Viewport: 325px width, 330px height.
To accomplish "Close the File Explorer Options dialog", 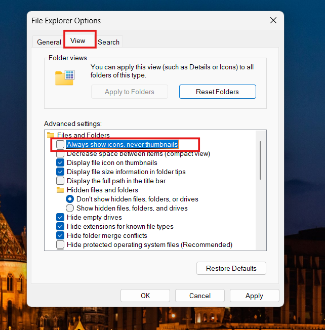I will click(x=273, y=20).
